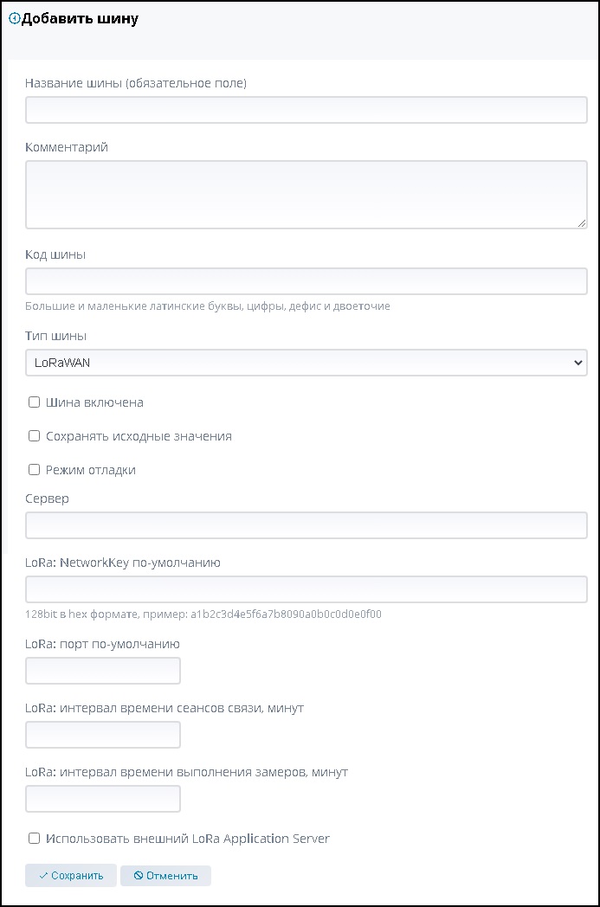Viewport: 600px width, 907px height.
Task: Select the LoRa порт по-умолчанию field
Action: [x=103, y=671]
